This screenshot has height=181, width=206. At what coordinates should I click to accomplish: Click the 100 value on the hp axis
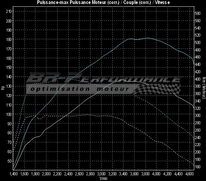click(x=9, y=114)
